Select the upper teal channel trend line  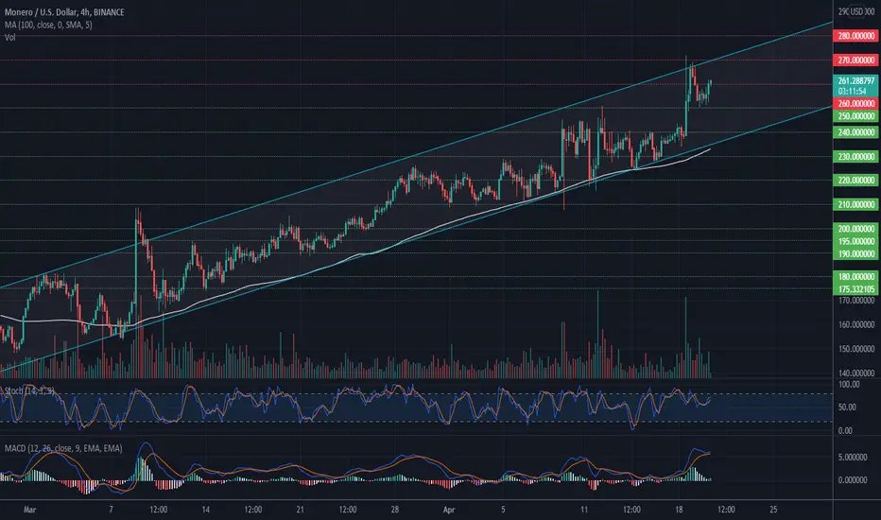click(416, 155)
